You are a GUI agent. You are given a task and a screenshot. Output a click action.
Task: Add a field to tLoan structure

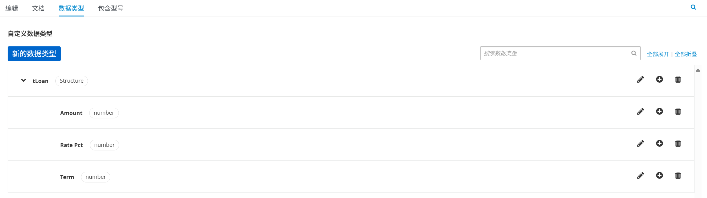point(659,79)
